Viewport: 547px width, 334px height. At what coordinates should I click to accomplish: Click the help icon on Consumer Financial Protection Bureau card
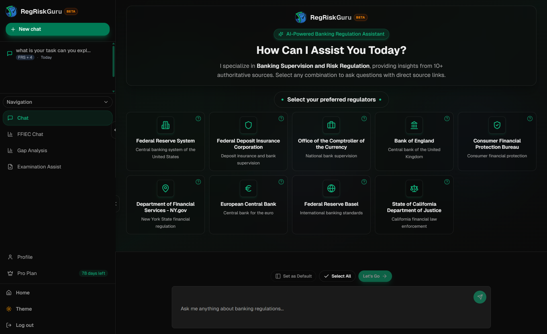click(530, 119)
